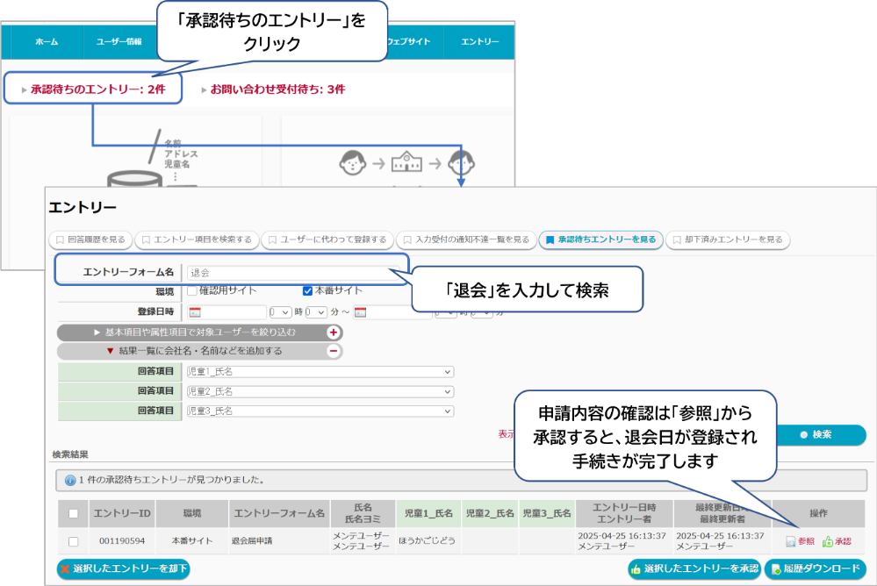Open the 児童1_氏名 answer item dropdown
The image size is (877, 586).
[320, 372]
